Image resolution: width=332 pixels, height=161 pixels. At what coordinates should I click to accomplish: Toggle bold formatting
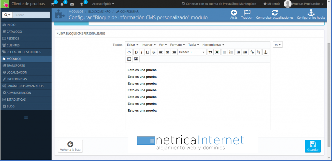(136, 52)
